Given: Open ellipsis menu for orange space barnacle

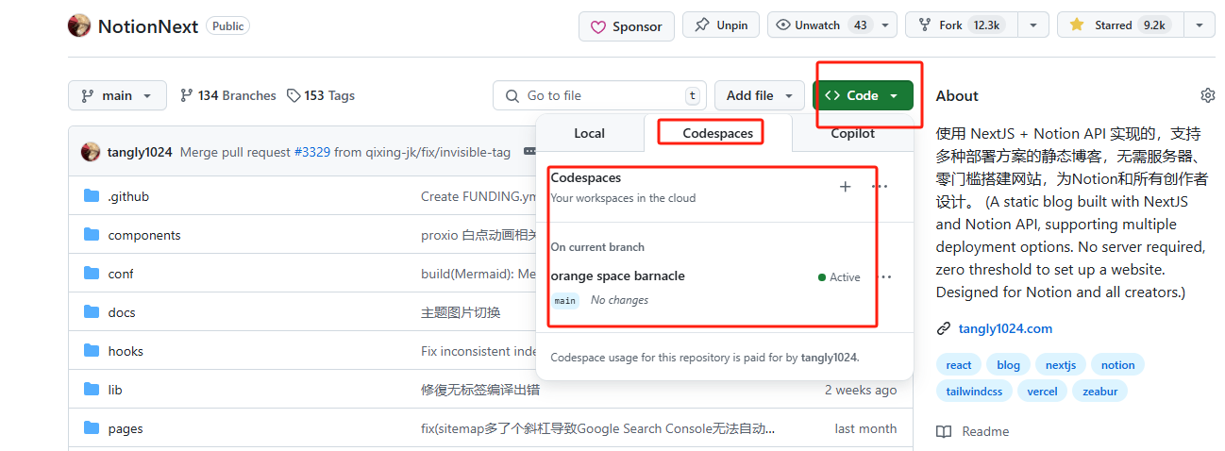Looking at the screenshot, I should pyautogui.click(x=885, y=277).
